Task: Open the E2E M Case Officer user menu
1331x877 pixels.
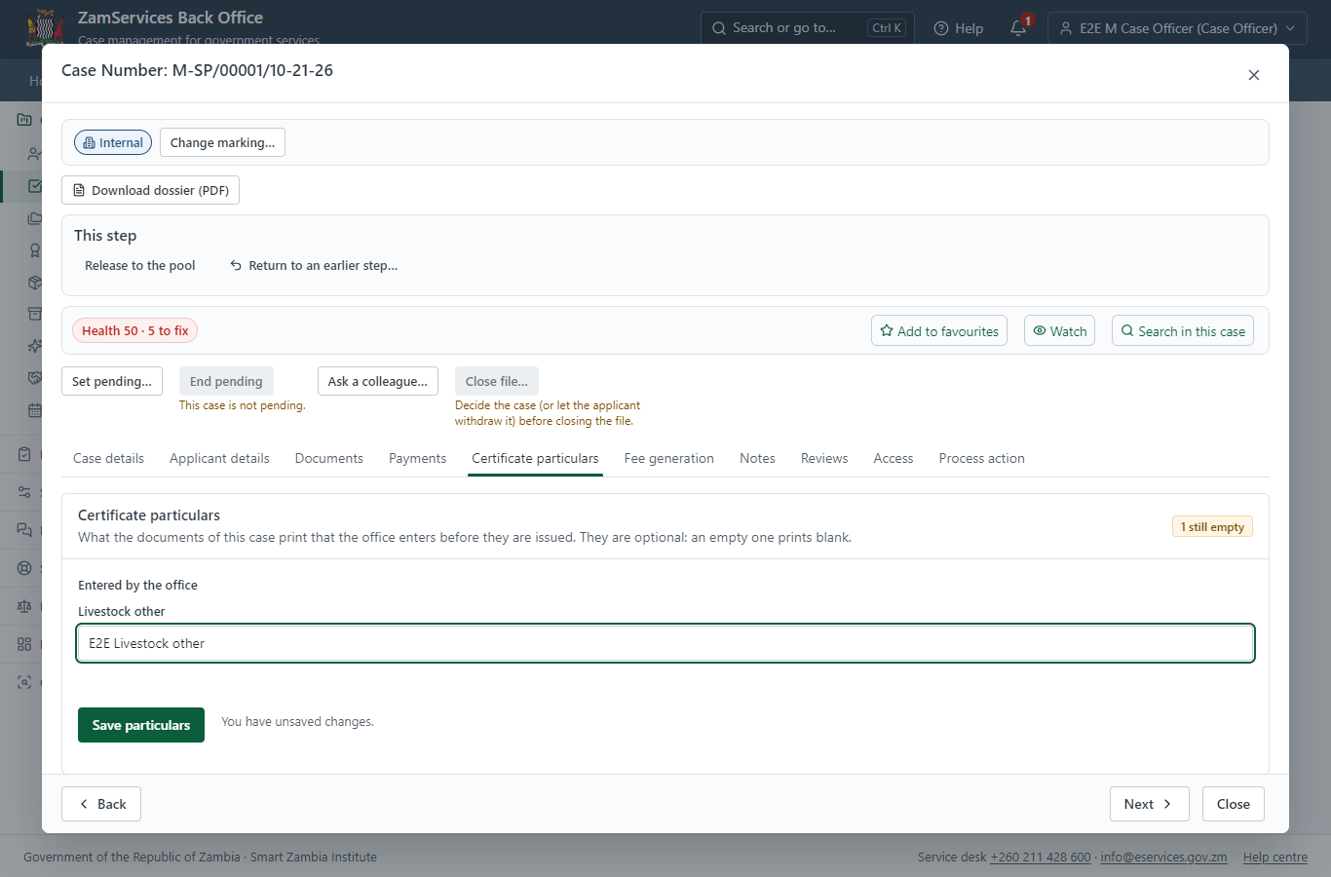Action: tap(1177, 28)
